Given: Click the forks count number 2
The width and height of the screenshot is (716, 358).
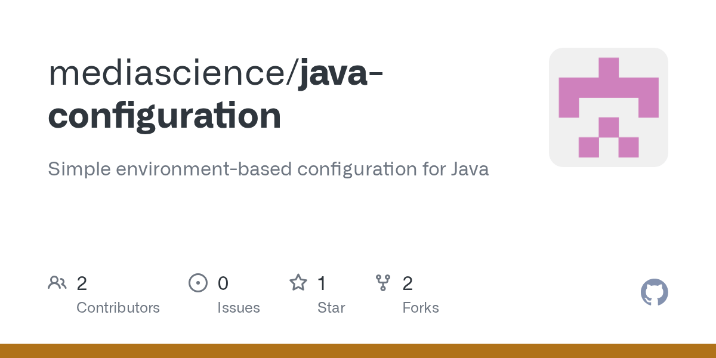Looking at the screenshot, I should 408,283.
